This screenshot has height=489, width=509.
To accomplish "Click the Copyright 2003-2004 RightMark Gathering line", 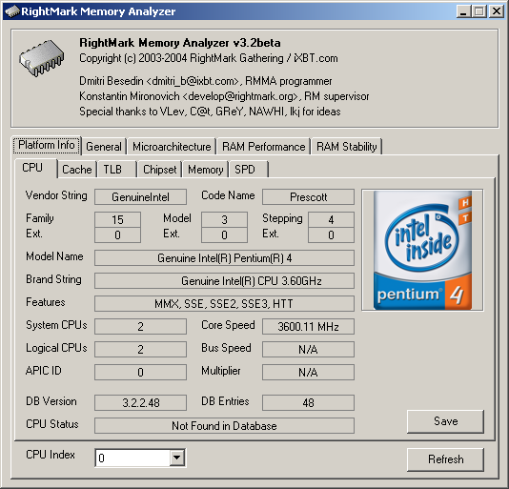I will tap(209, 58).
